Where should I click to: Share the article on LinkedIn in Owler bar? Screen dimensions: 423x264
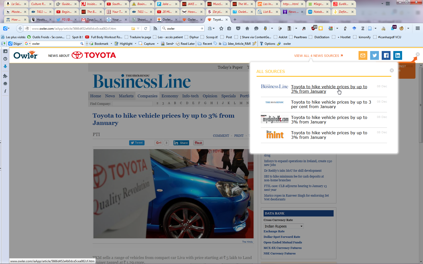tap(398, 55)
